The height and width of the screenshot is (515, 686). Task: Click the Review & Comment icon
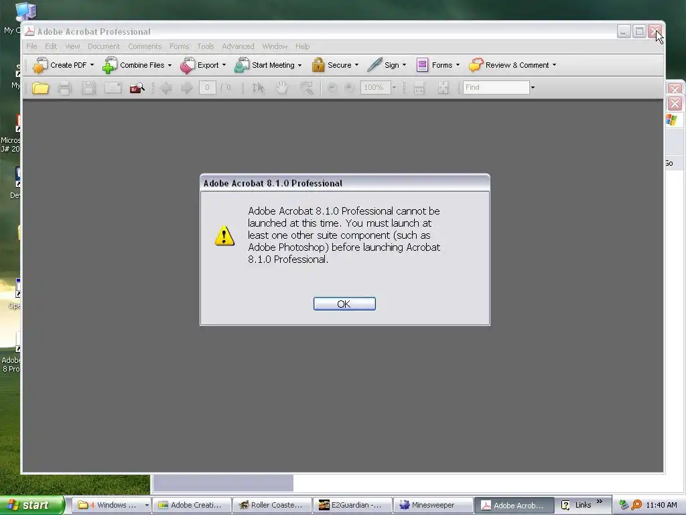pyautogui.click(x=476, y=65)
